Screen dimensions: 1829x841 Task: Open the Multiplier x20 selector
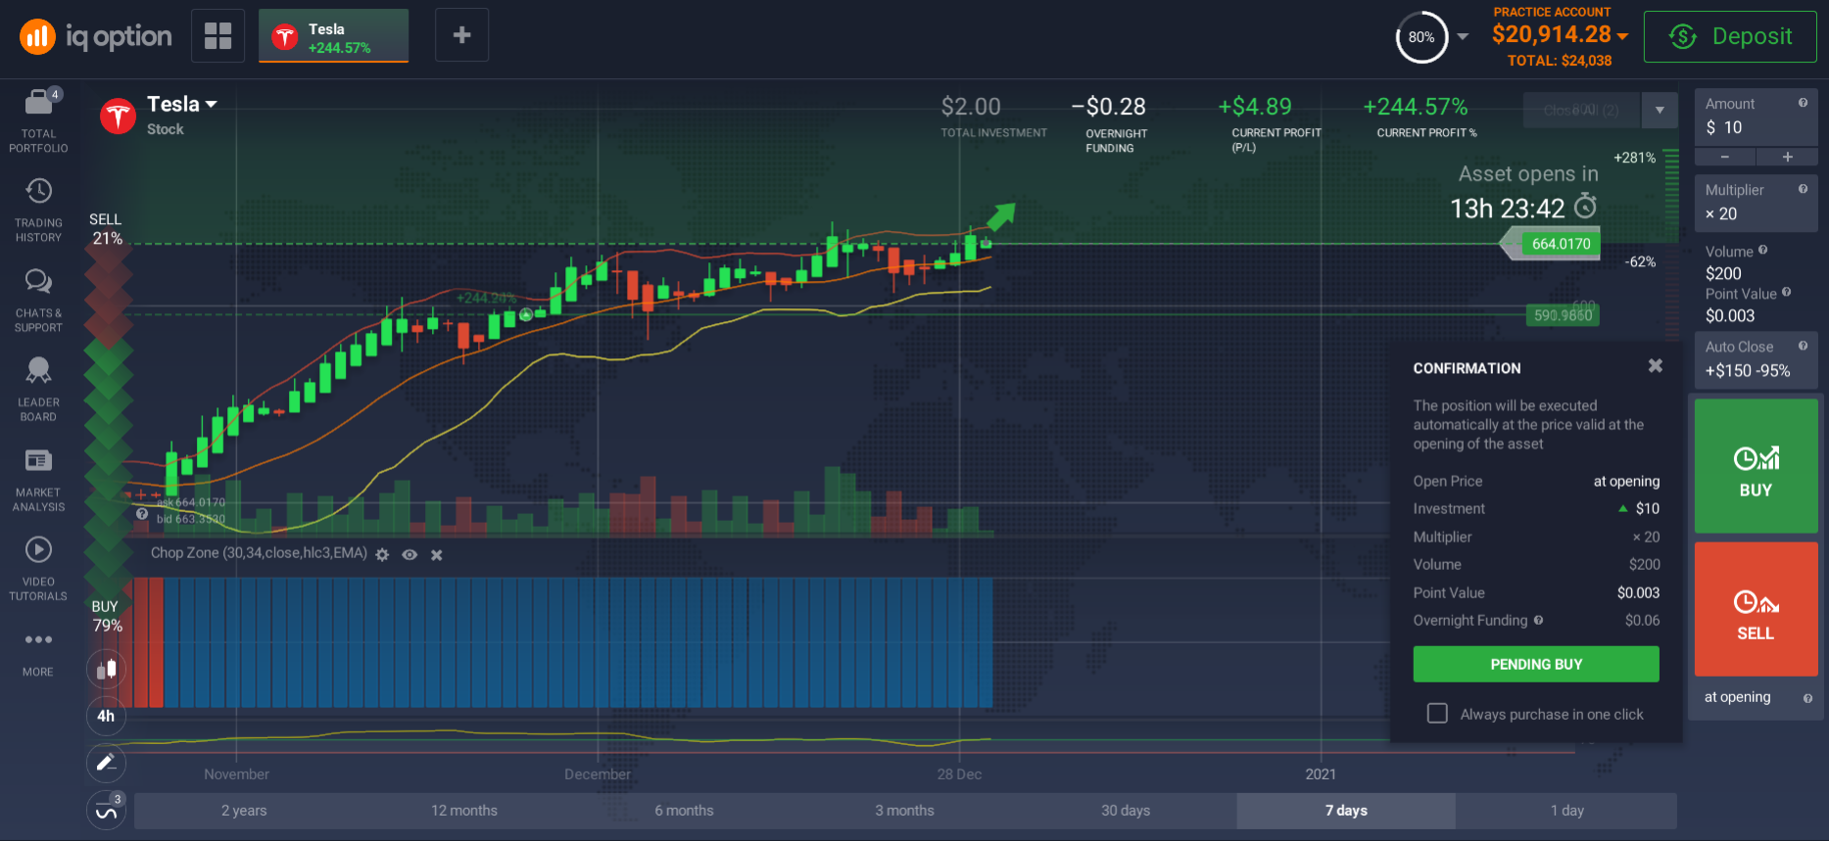pyautogui.click(x=1756, y=204)
